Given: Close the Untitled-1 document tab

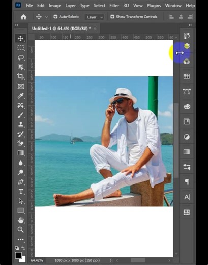Looking at the screenshot, I should pos(95,29).
